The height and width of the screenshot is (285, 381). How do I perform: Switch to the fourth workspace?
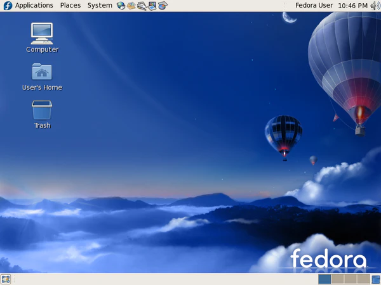[363, 279]
